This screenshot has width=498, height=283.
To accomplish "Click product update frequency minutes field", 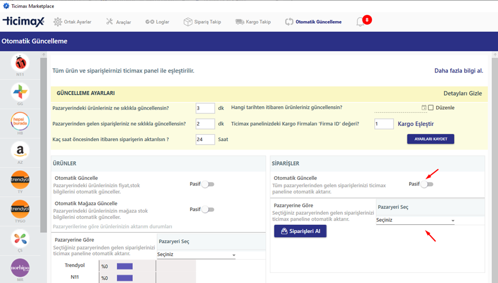I will 205,108.
